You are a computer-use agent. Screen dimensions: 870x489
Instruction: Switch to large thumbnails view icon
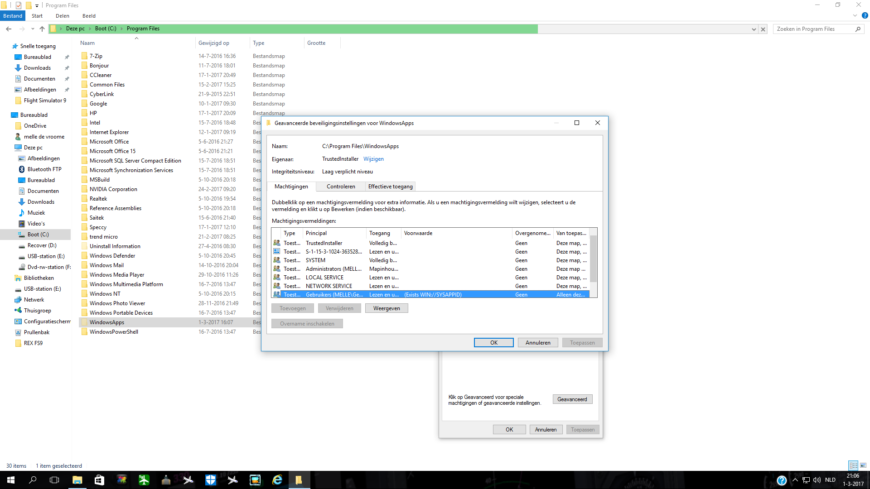[863, 465]
